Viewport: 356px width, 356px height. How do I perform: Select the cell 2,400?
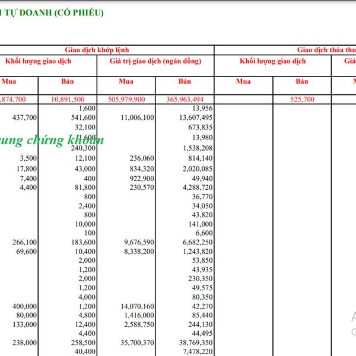click(87, 206)
